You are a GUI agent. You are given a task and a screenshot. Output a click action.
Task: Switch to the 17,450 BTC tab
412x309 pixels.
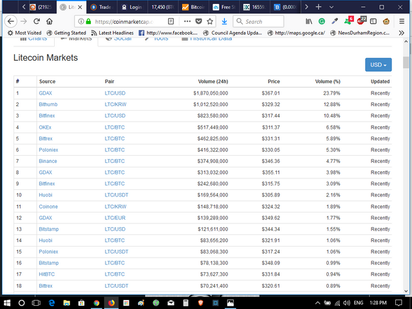(163, 7)
